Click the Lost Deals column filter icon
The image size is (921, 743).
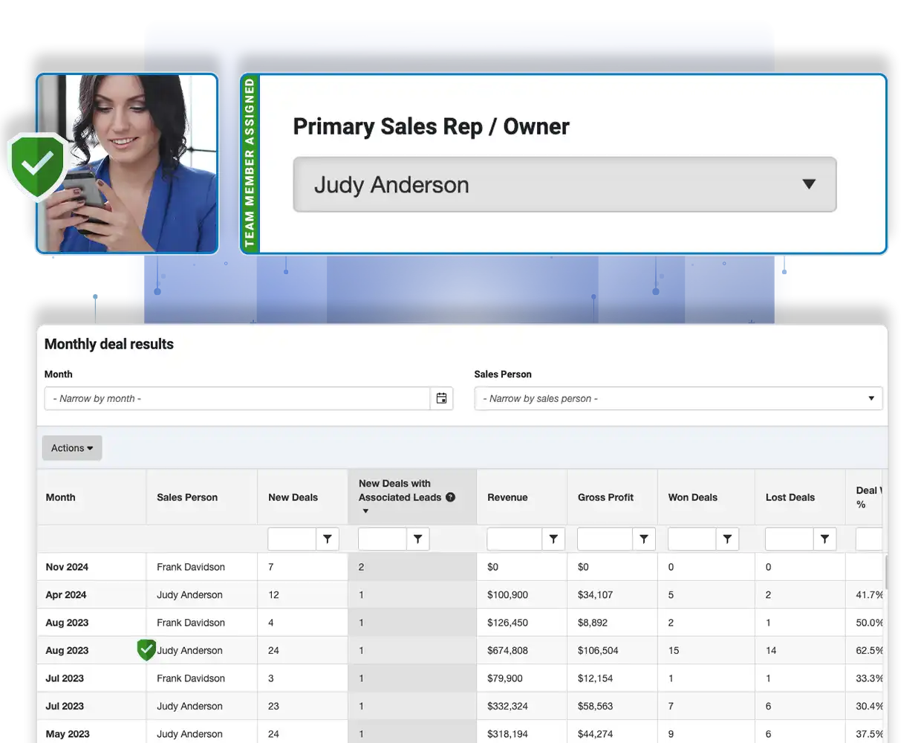[824, 539]
